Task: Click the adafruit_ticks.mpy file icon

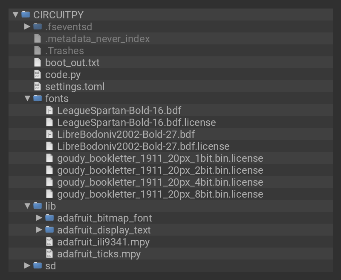Action: tap(49, 254)
